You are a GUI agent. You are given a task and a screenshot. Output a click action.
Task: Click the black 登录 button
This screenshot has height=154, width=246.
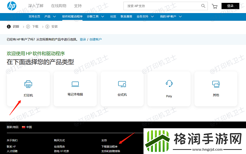[230, 6]
